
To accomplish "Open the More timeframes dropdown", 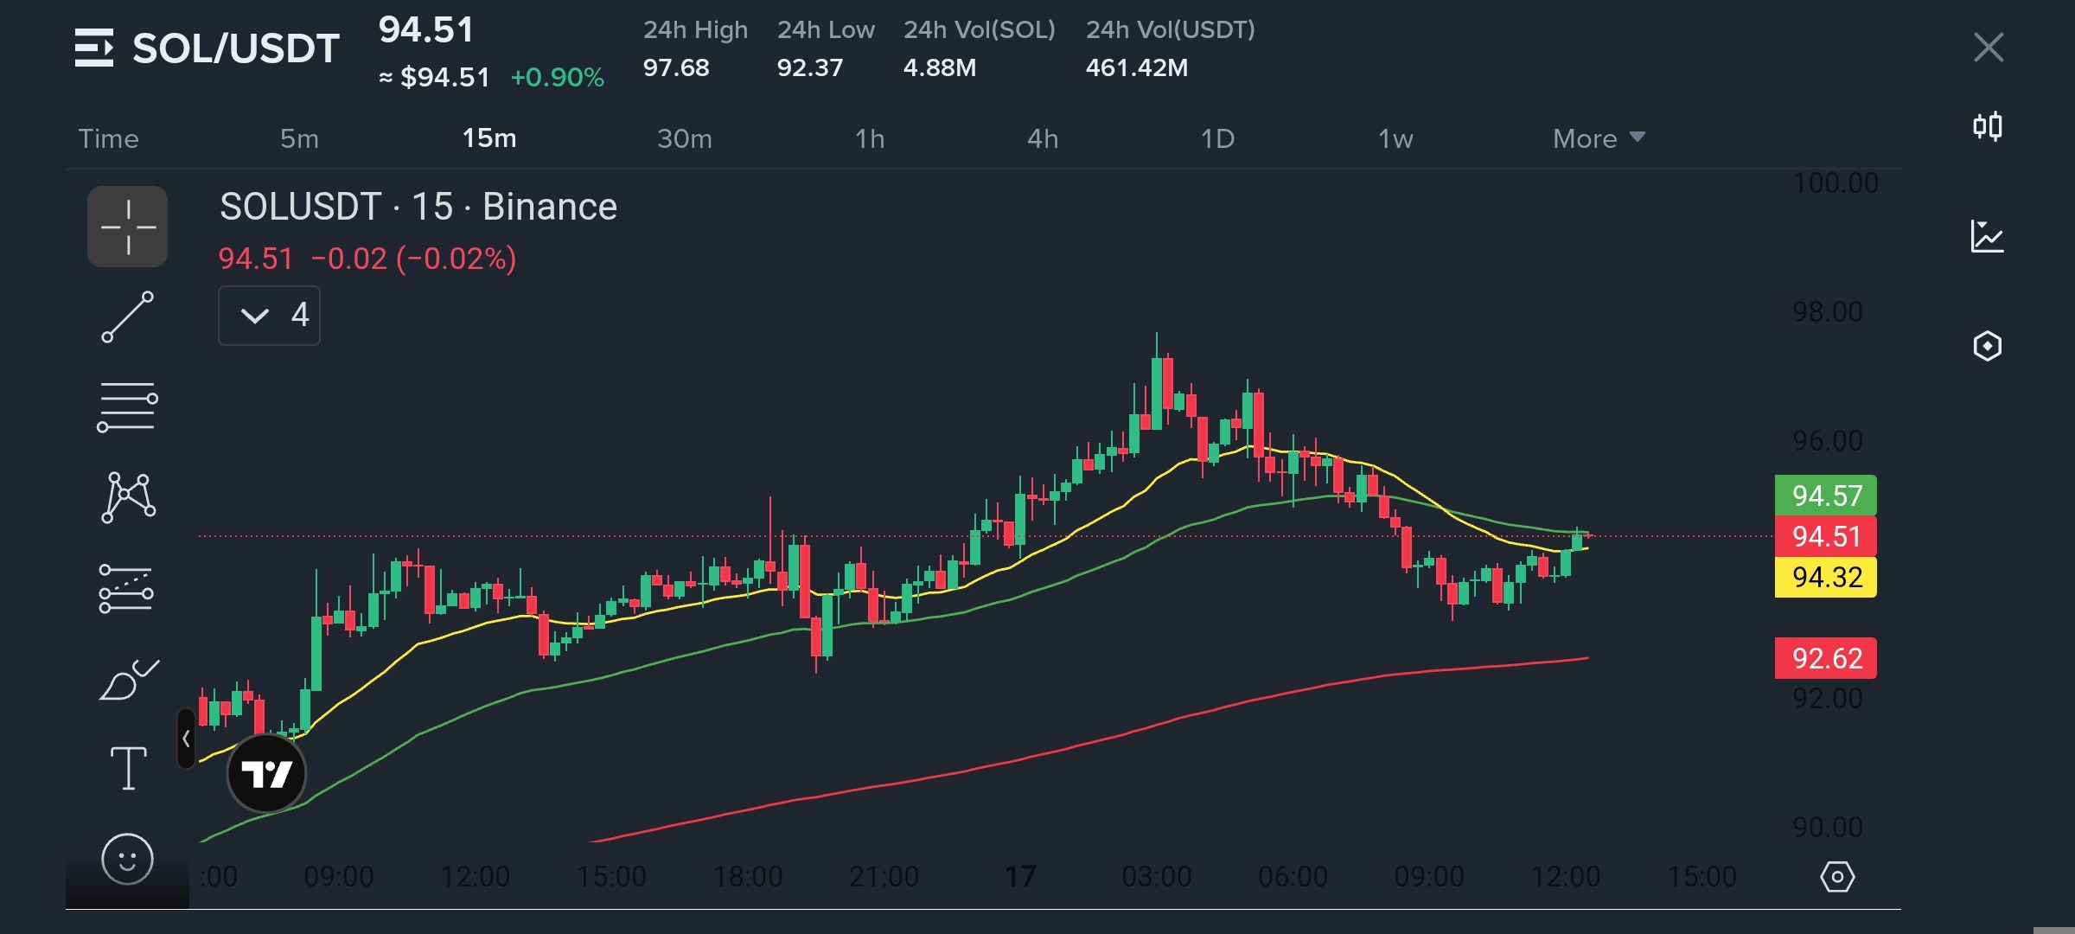I will (x=1598, y=138).
